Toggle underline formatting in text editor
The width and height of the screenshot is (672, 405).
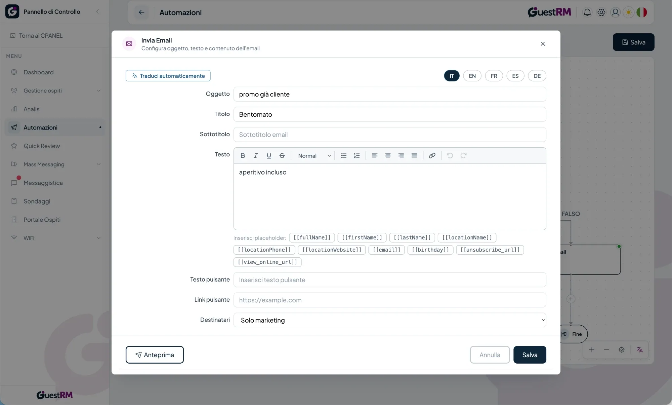[269, 155]
